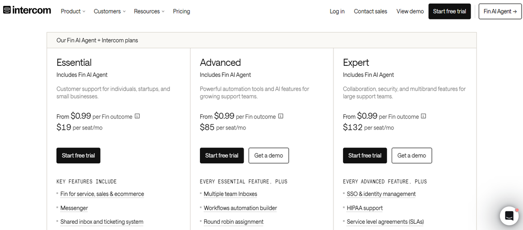The image size is (523, 230).
Task: Click Contact sales link
Action: (370, 11)
